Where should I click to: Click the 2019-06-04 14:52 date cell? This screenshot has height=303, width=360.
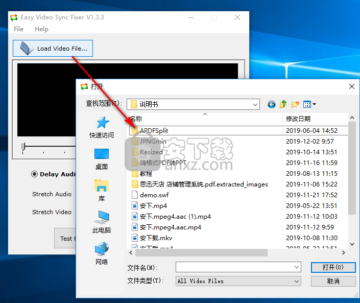(x=311, y=131)
